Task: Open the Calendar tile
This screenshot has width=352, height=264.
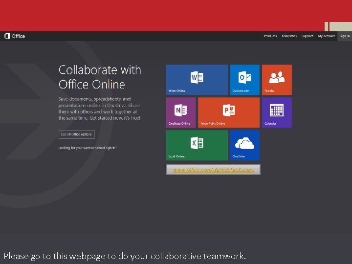Action: [x=277, y=112]
